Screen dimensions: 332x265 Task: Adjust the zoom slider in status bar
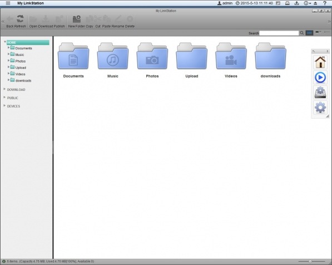click(310, 262)
